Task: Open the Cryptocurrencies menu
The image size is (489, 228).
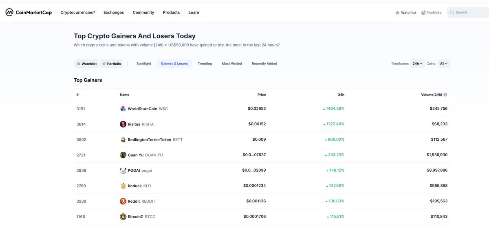Action: pos(78,13)
